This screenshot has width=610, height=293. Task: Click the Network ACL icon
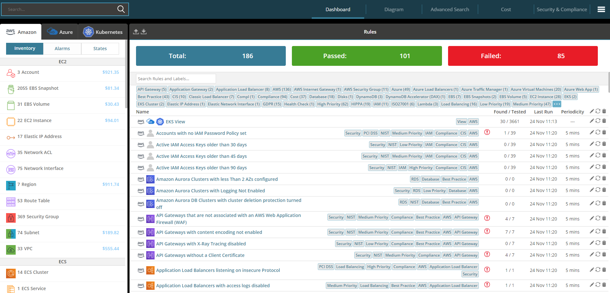click(x=11, y=154)
